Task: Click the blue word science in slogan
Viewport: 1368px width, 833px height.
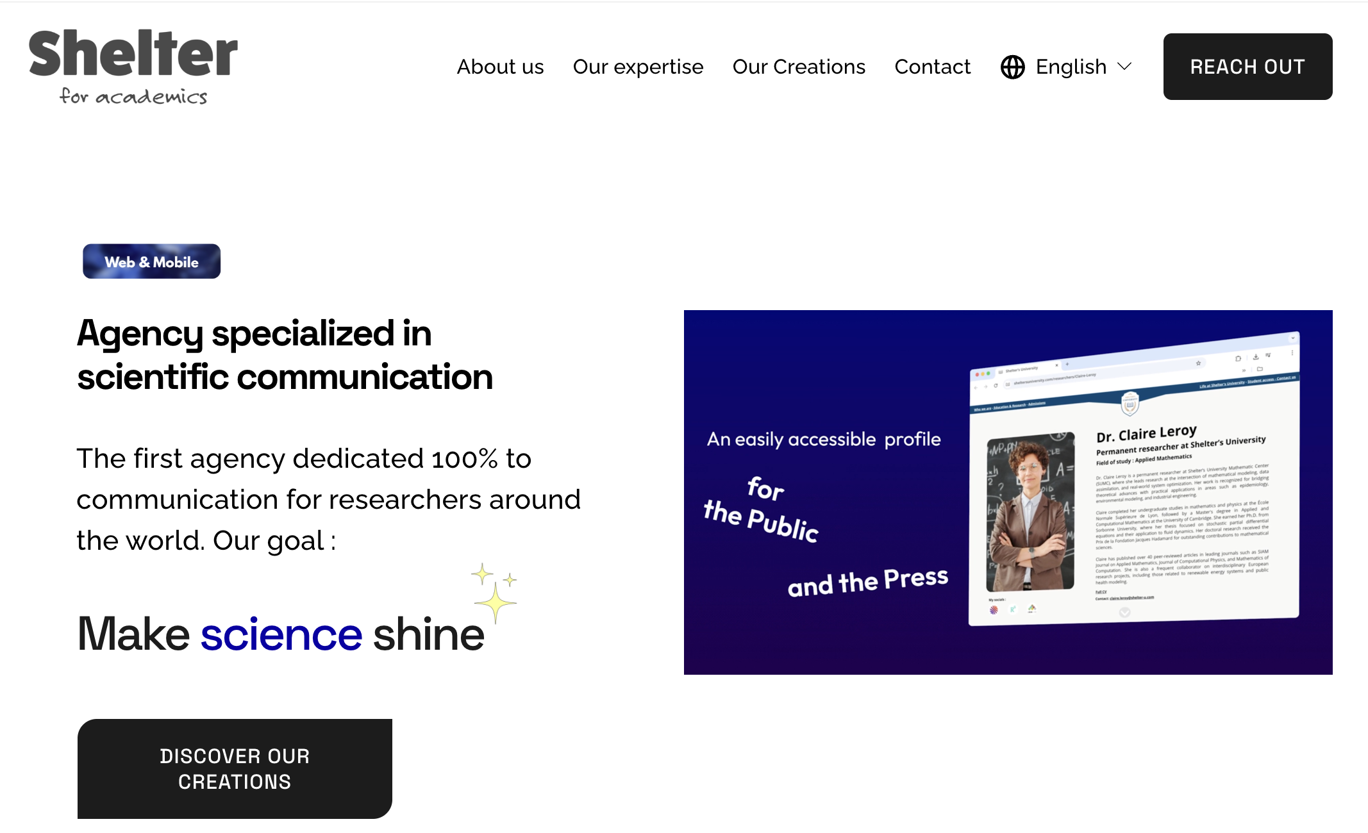Action: 281,634
